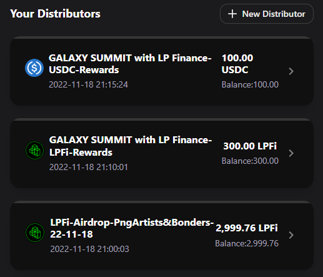
Task: Open GALAXY SUMMIT with LP Finance-LPFi-Rewards title
Action: click(131, 146)
